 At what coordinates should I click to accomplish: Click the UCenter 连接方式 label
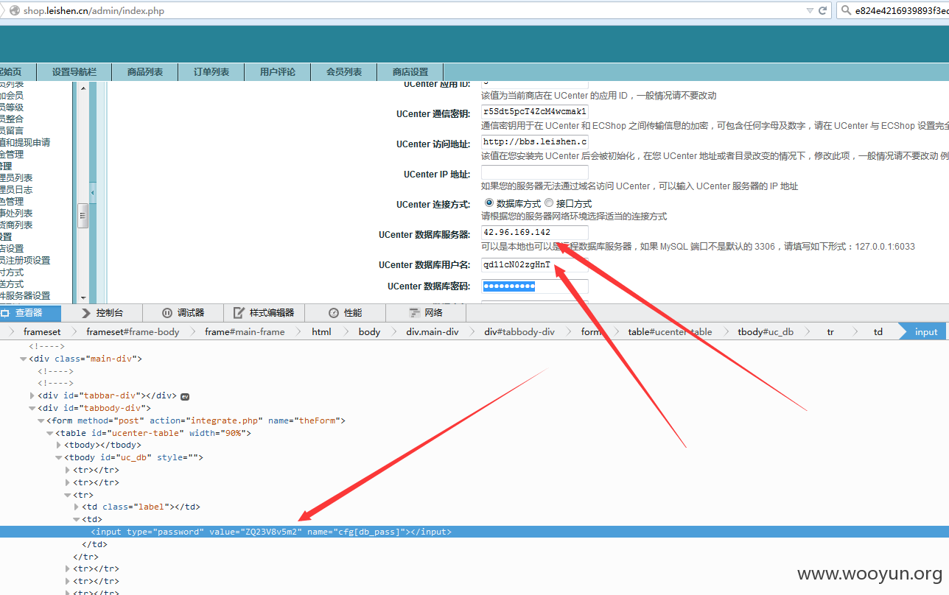click(433, 204)
